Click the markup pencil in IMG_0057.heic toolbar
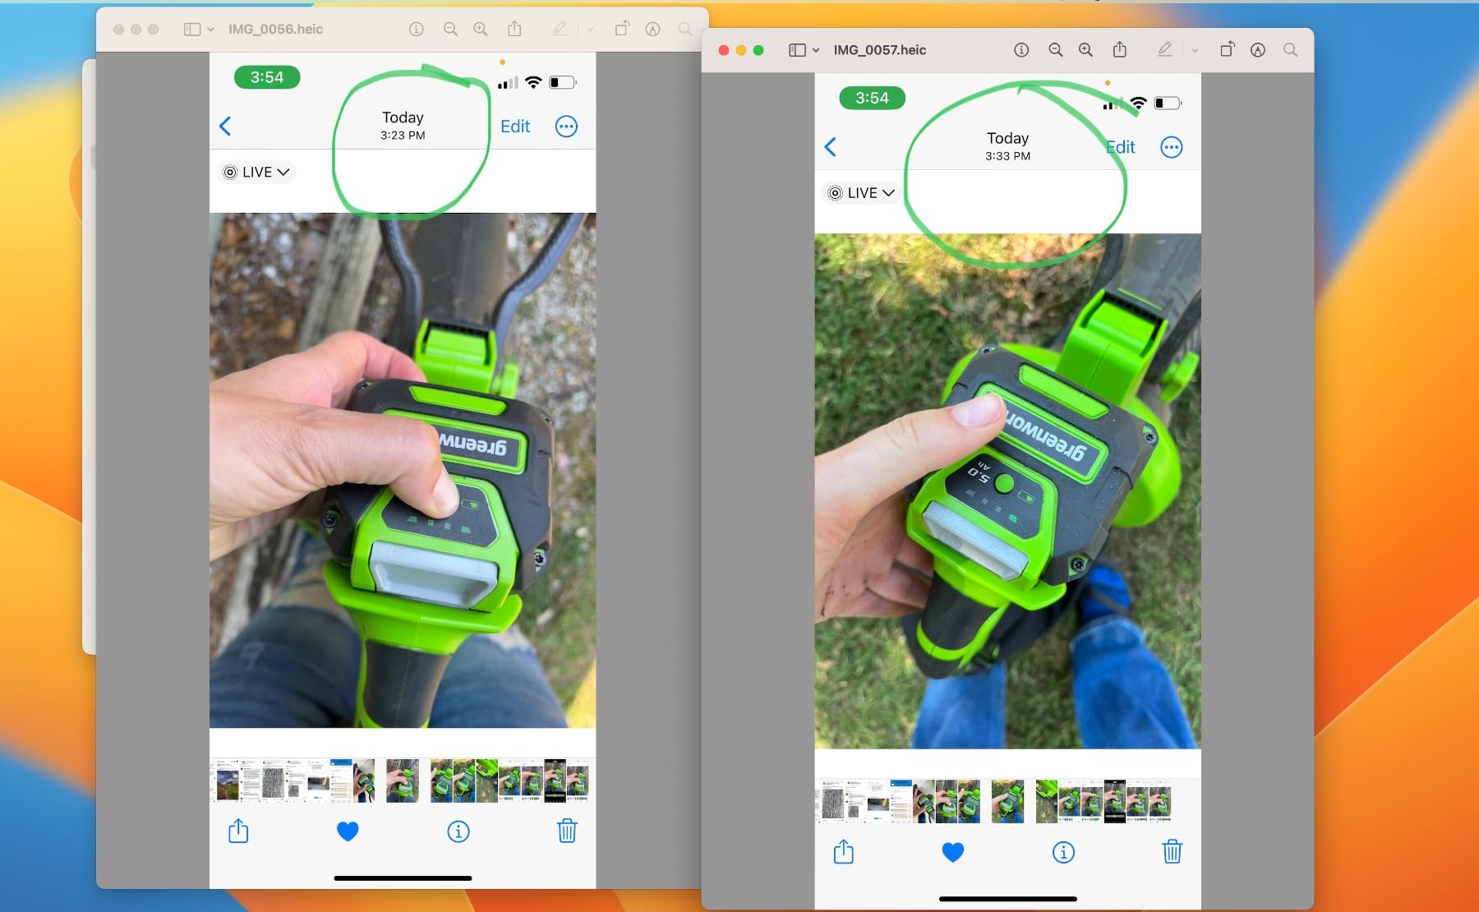 point(1165,50)
